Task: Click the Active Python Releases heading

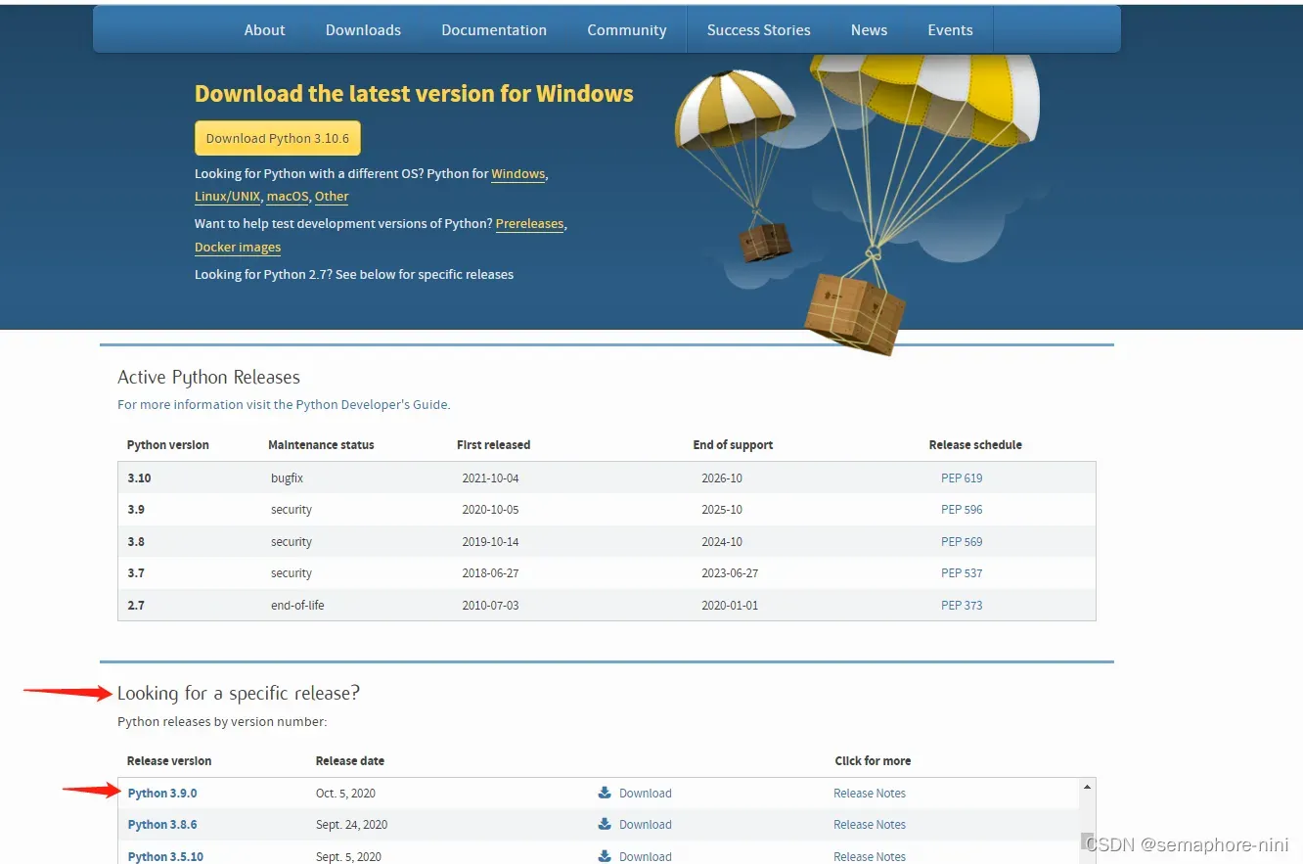Action: (208, 378)
